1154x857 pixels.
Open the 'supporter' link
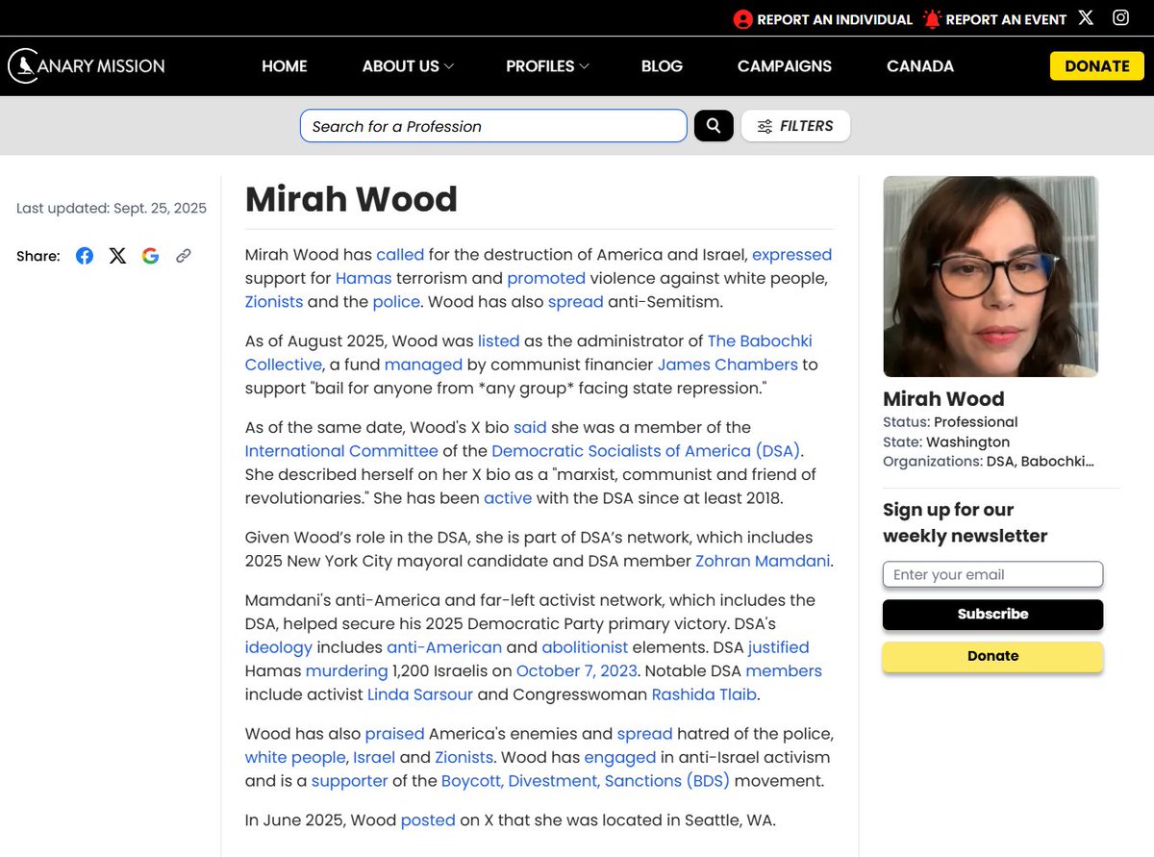(x=349, y=781)
